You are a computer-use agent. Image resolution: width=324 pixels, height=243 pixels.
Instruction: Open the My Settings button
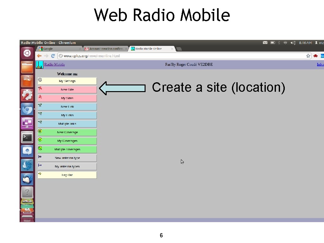click(x=67, y=81)
